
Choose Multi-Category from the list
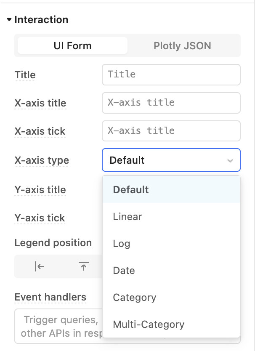[x=171, y=324]
